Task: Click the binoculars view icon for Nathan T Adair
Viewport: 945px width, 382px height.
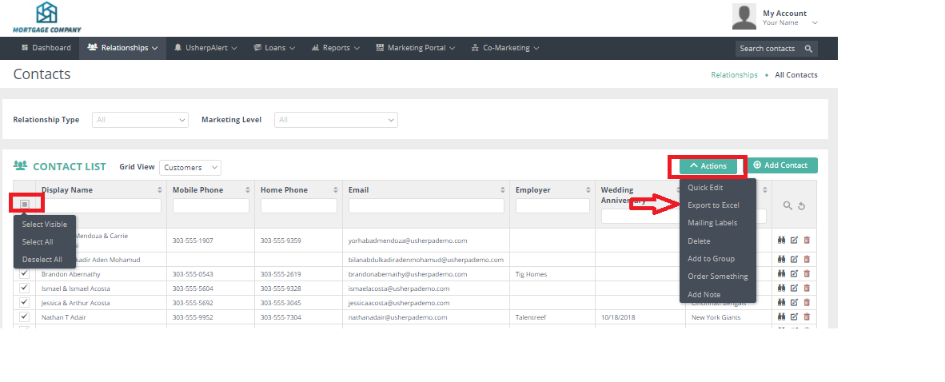Action: pyautogui.click(x=781, y=317)
